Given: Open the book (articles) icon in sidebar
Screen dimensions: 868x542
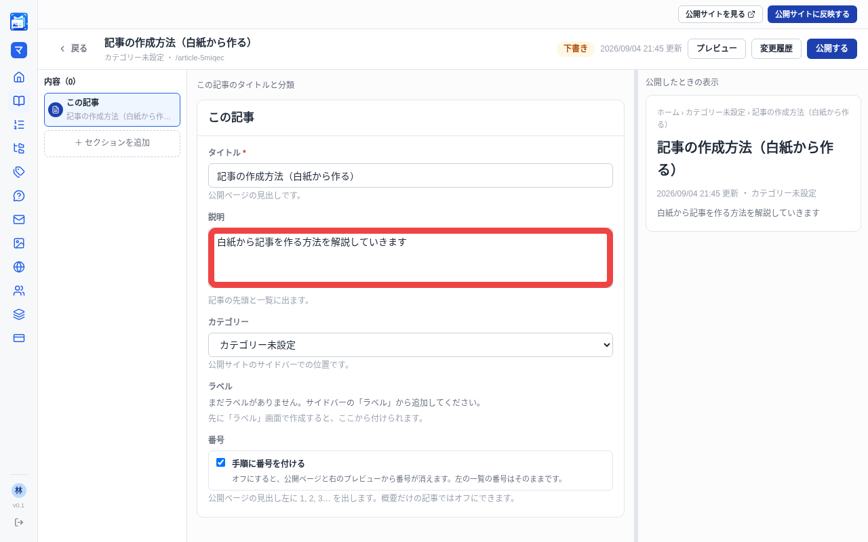Looking at the screenshot, I should coord(19,101).
